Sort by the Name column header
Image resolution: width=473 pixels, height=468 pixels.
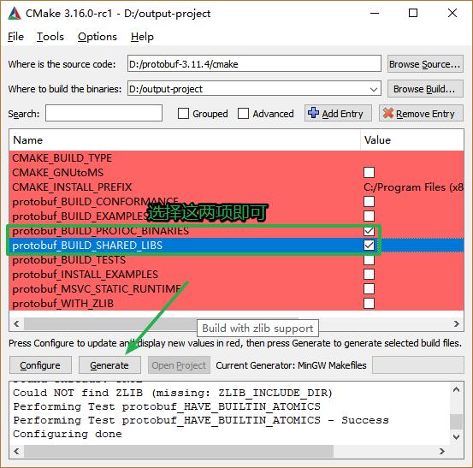coord(185,140)
